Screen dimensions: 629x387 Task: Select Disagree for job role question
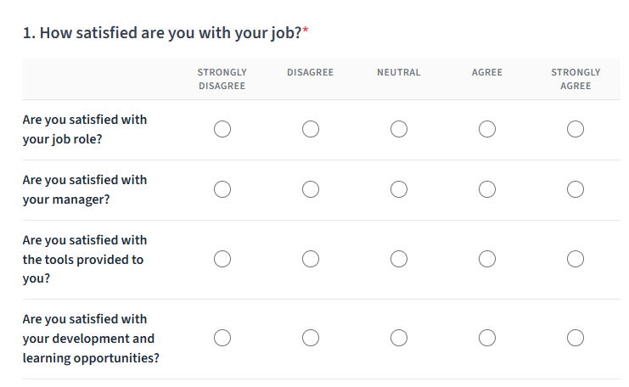point(311,129)
